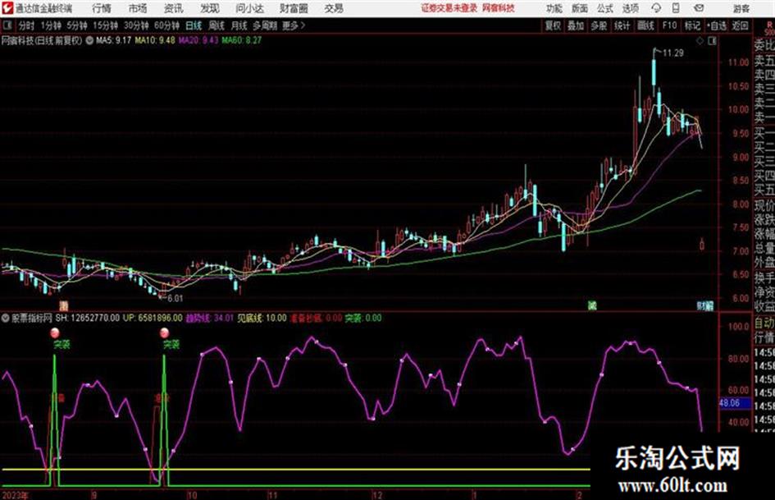This screenshot has height=500, width=775.
Task: Click the MA60: 8.27 value label
Action: point(242,40)
